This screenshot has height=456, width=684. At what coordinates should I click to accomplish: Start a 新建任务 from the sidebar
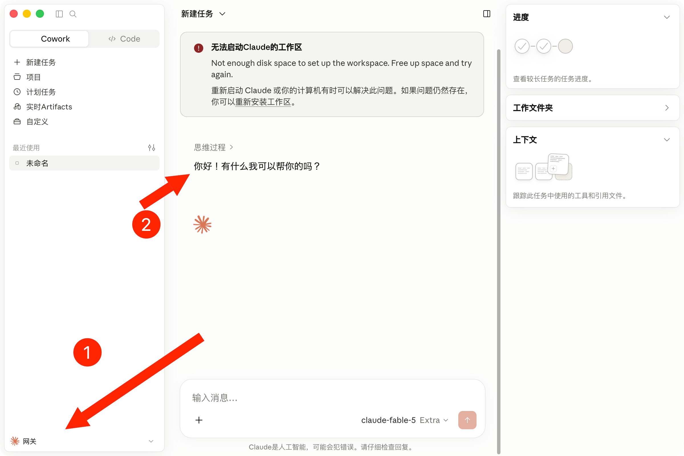[x=84, y=62]
